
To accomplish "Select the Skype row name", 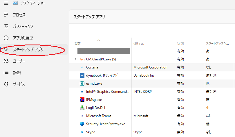I will pos(91,132).
